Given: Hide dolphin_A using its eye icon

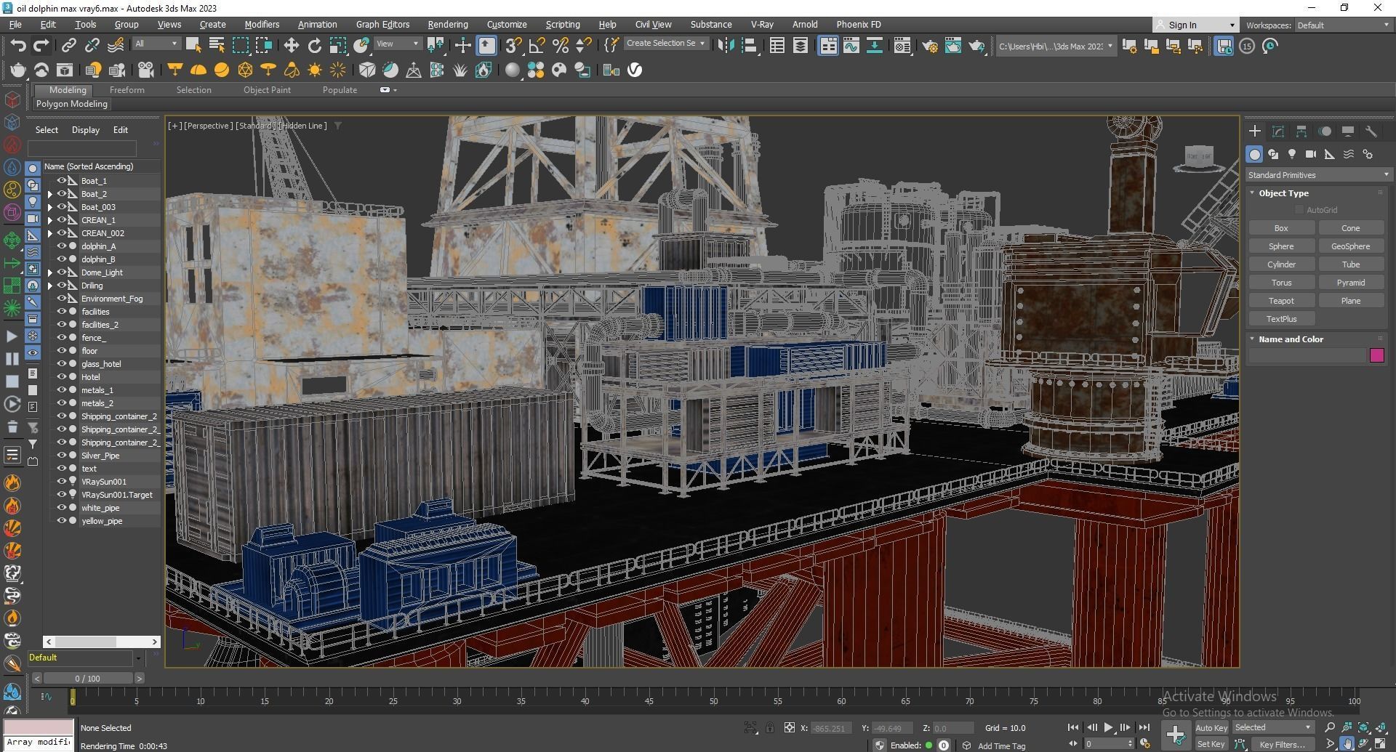Looking at the screenshot, I should click(62, 246).
